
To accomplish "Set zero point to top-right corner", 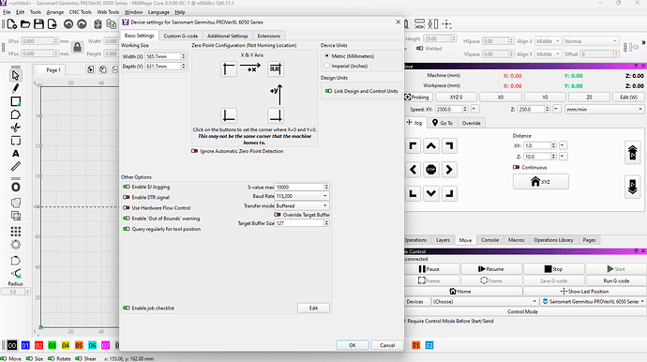I will point(276,69).
